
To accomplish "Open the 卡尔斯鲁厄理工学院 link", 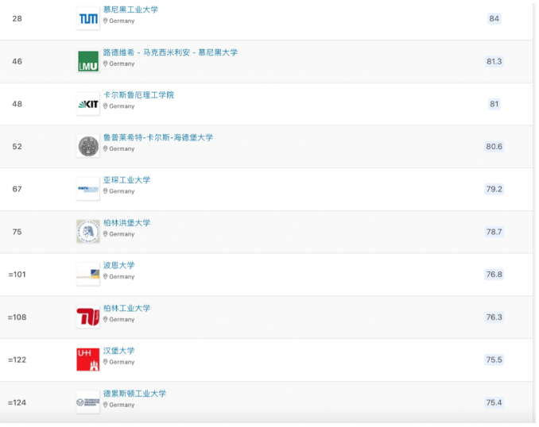I will (138, 95).
